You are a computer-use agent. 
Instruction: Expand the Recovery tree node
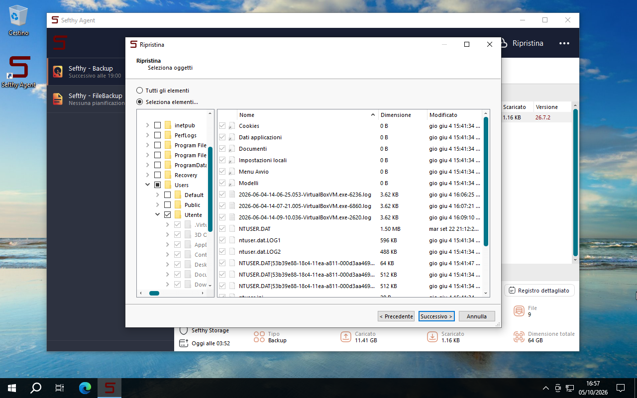click(147, 175)
